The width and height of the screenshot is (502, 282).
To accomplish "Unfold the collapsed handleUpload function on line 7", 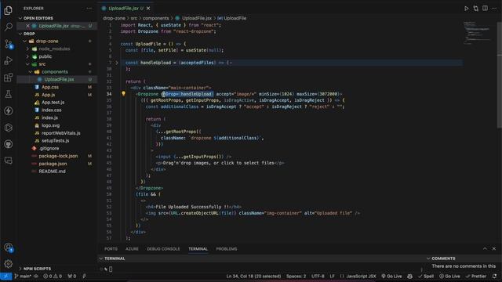I will (x=117, y=63).
